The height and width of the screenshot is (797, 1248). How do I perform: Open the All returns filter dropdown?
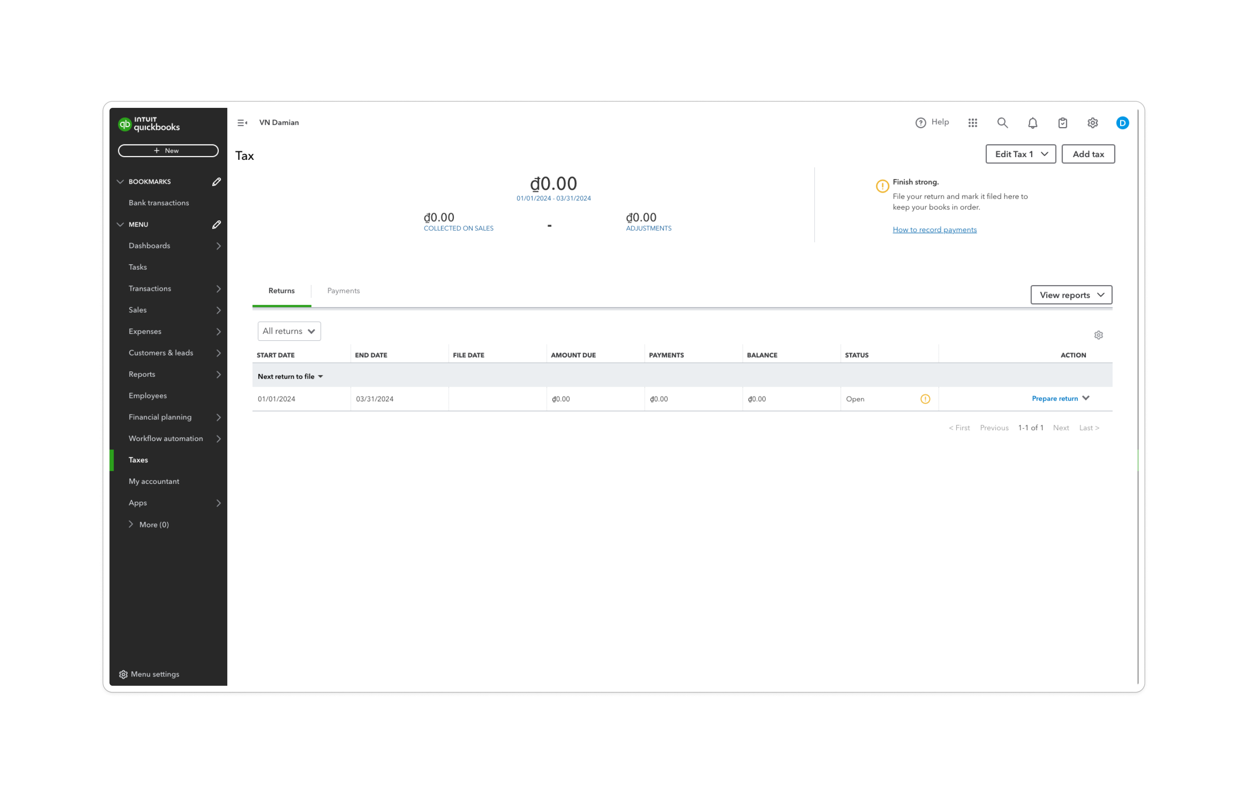(x=289, y=331)
